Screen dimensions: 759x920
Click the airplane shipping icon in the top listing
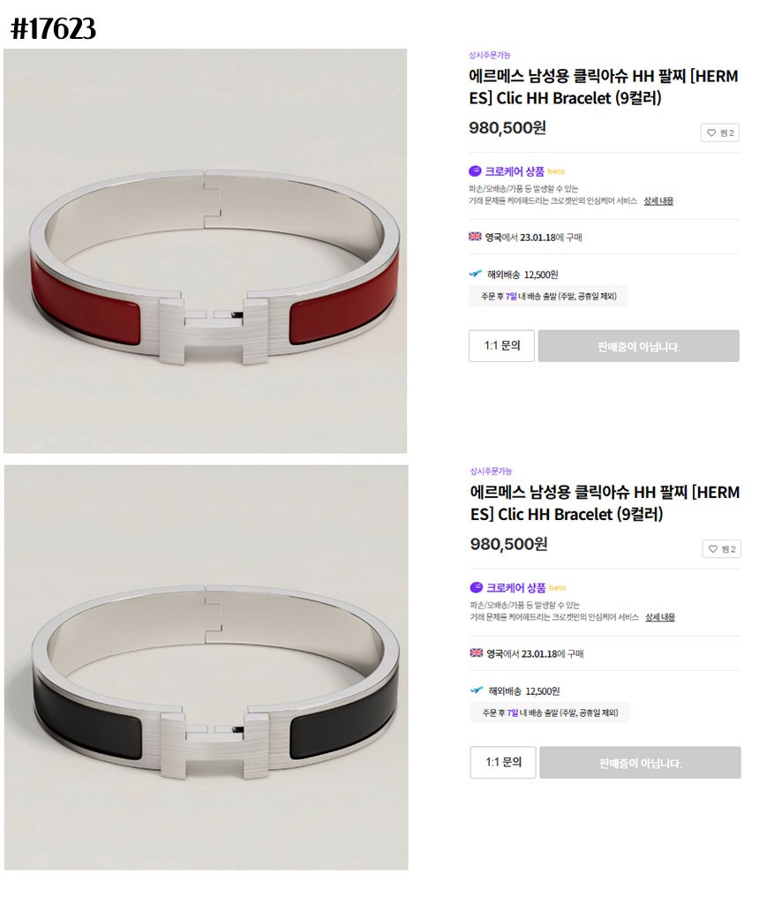[x=476, y=274]
